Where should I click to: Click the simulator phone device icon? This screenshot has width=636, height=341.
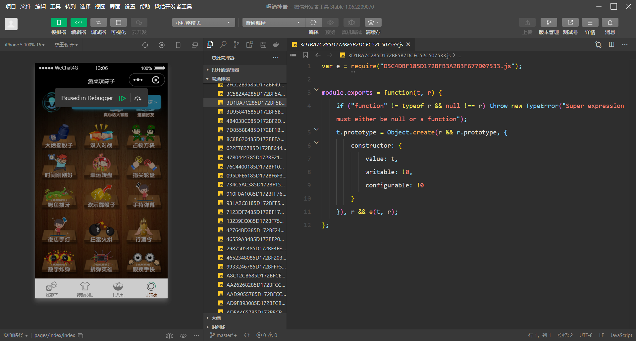(178, 45)
